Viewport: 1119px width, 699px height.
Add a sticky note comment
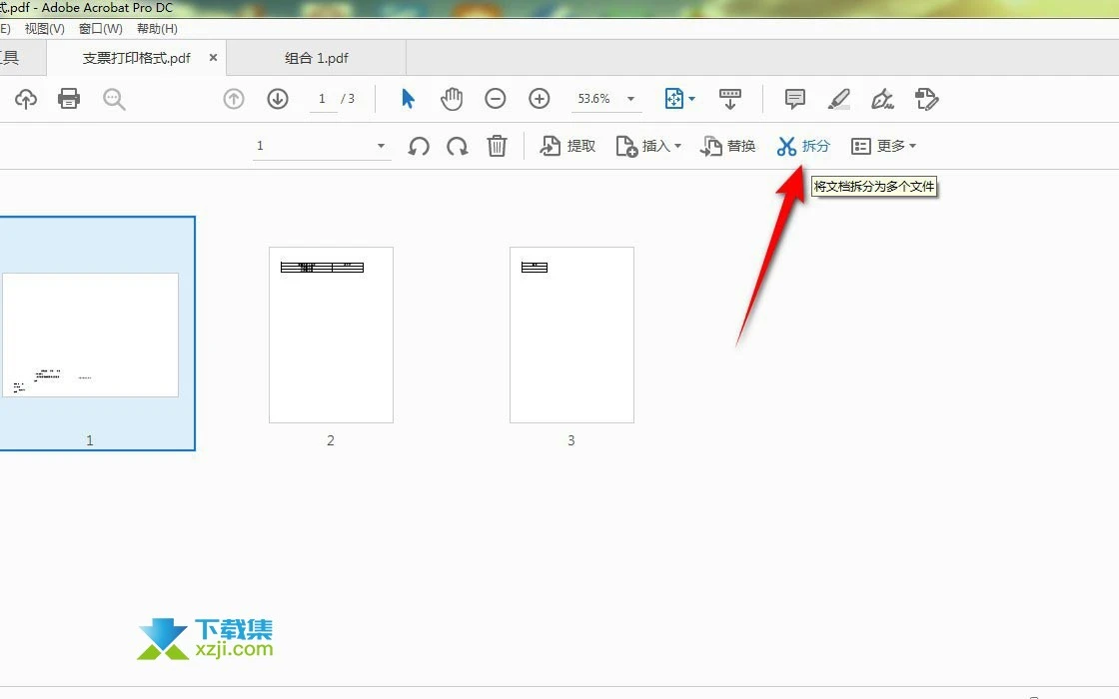793,99
